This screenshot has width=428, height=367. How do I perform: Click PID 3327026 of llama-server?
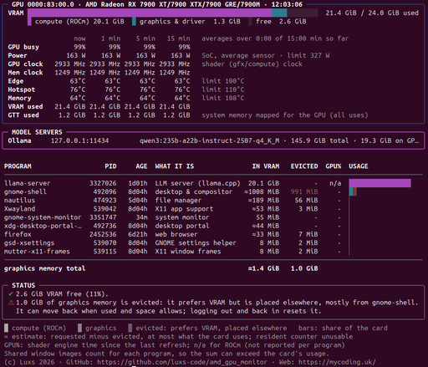103,183
